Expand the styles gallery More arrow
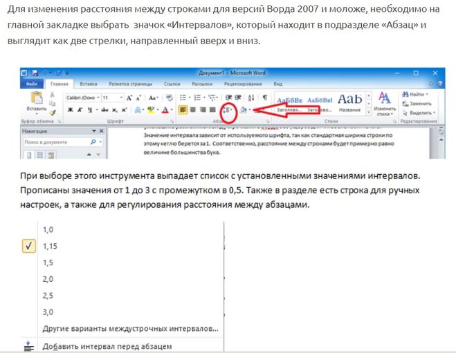The height and width of the screenshot is (353, 456). click(x=368, y=113)
